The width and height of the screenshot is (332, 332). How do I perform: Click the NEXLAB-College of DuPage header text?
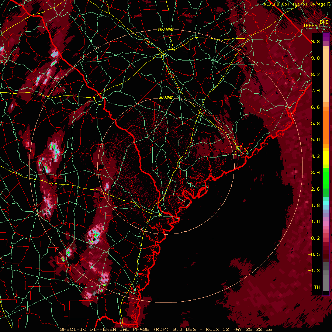(x=294, y=4)
